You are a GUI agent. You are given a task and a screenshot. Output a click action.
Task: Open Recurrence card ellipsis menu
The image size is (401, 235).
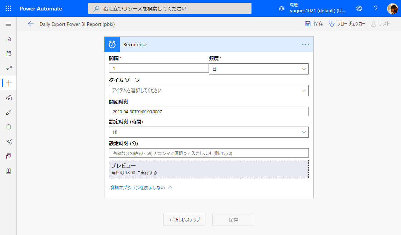pyautogui.click(x=306, y=44)
